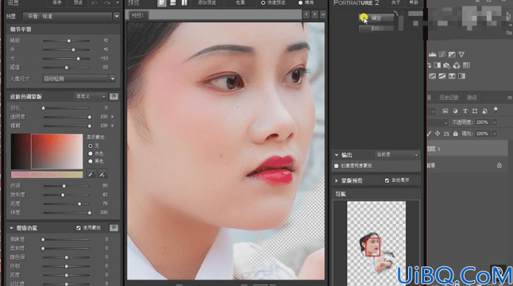Add Color Lookup grid adjustment in Photoshop
This screenshot has width=513, height=286.
pyautogui.click(x=466, y=65)
